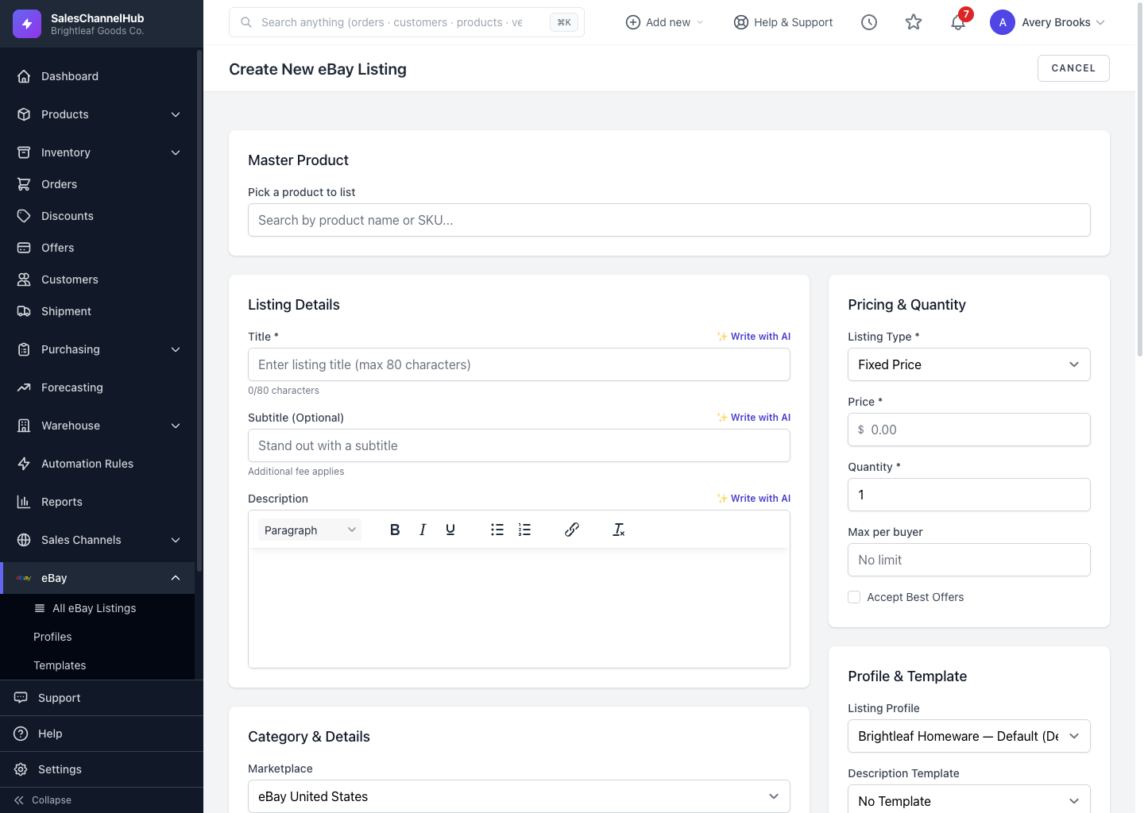This screenshot has width=1144, height=813.
Task: Expand the Purchasing menu
Action: 97,349
